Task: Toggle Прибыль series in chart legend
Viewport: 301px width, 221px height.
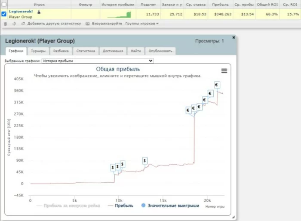Action: pyautogui.click(x=120, y=206)
